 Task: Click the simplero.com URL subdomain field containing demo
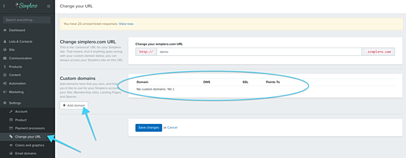259,52
